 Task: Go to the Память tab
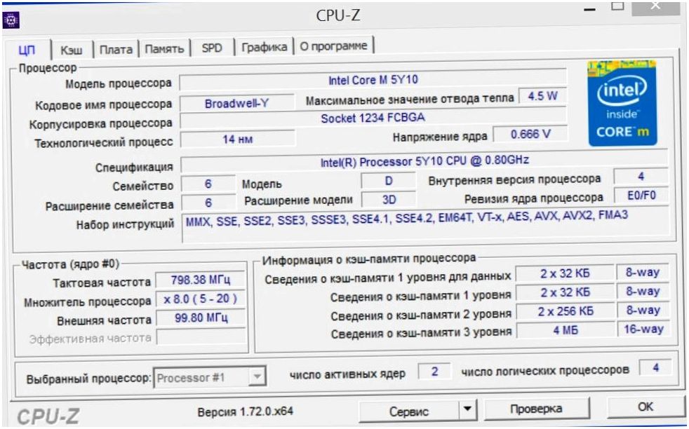164,48
